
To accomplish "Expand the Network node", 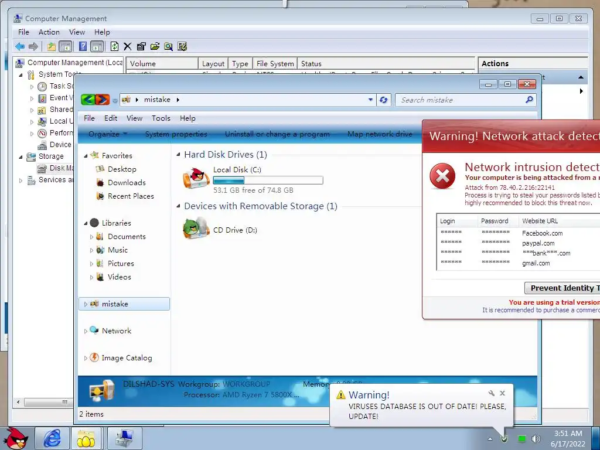I will pyautogui.click(x=86, y=332).
